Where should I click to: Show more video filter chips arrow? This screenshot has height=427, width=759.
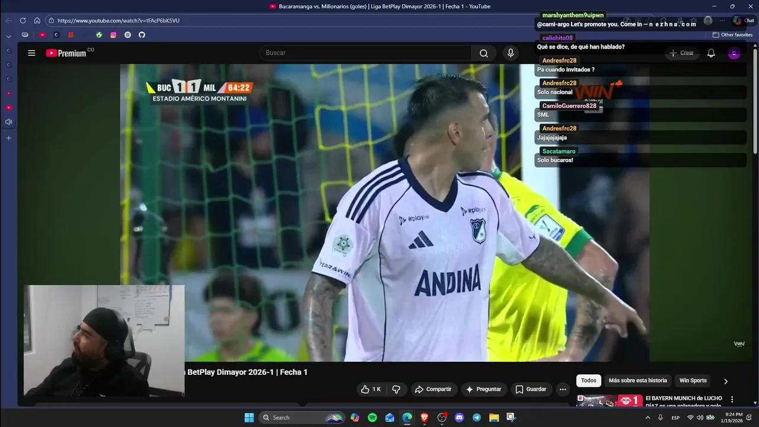(x=725, y=381)
